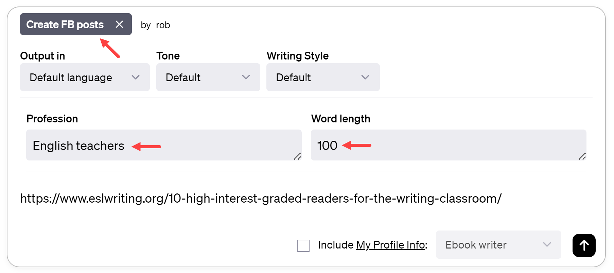614x273 pixels.
Task: Open the My Profile Info link
Action: (390, 245)
